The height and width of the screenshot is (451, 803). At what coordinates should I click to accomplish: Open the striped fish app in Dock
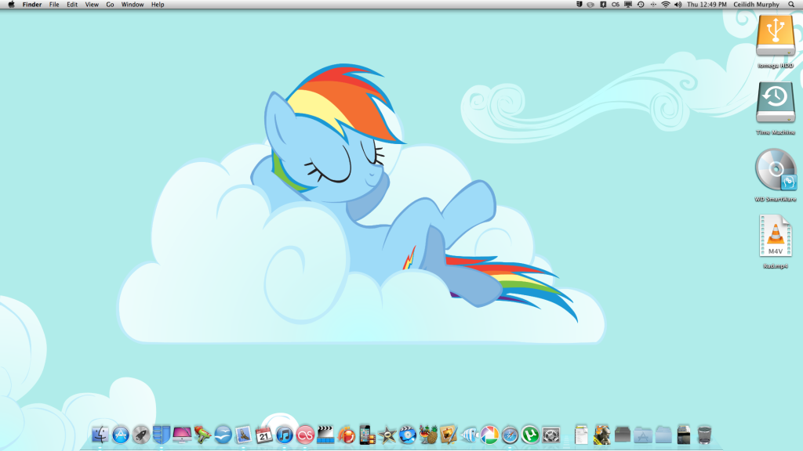coord(469,435)
